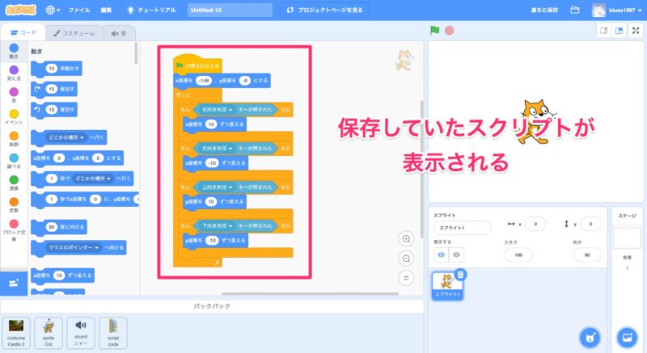This screenshot has width=647, height=353.
Task: Zoom in on the script workspace
Action: coord(407,238)
